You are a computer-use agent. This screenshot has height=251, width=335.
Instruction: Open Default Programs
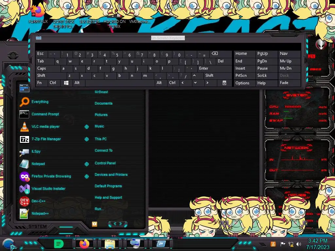108,186
